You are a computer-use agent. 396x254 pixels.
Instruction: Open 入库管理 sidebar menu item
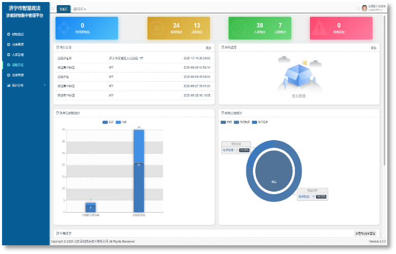coord(18,55)
